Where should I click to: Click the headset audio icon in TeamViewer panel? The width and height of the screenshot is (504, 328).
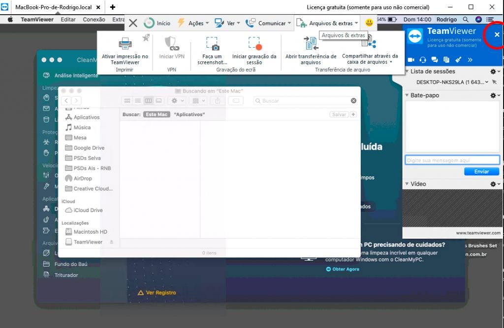[423, 59]
